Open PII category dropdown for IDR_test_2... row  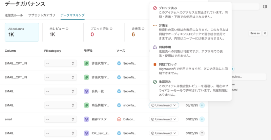pyautogui.click(x=61, y=133)
